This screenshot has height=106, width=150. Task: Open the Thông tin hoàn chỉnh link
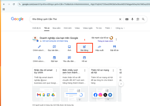(x=105, y=41)
